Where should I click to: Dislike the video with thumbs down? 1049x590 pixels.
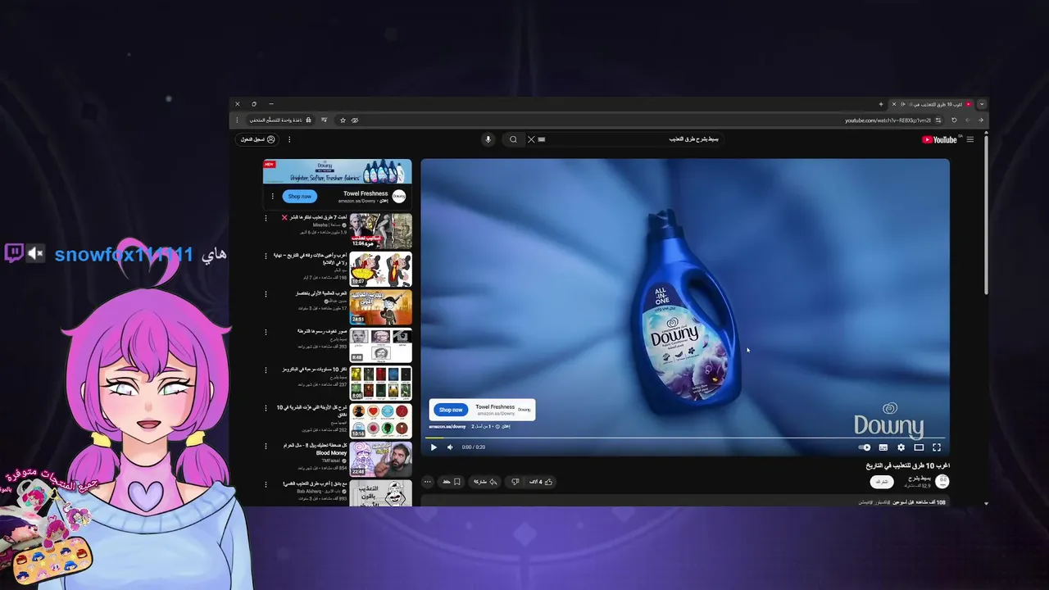[515, 482]
